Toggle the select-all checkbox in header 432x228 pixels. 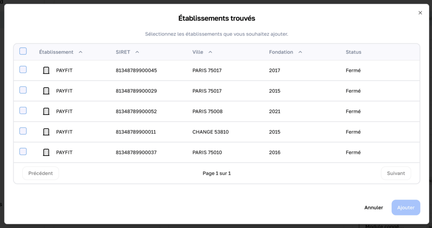click(x=23, y=51)
